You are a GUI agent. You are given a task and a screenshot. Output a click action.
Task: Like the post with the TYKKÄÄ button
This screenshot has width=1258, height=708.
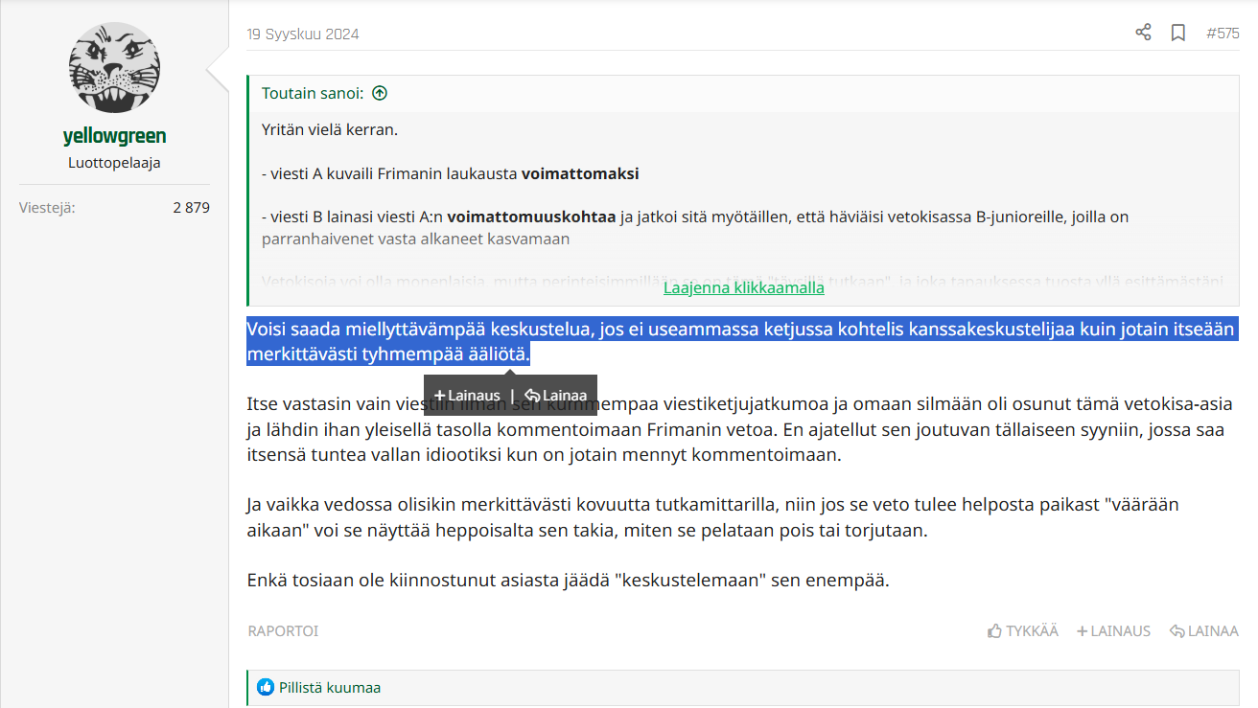(1023, 630)
